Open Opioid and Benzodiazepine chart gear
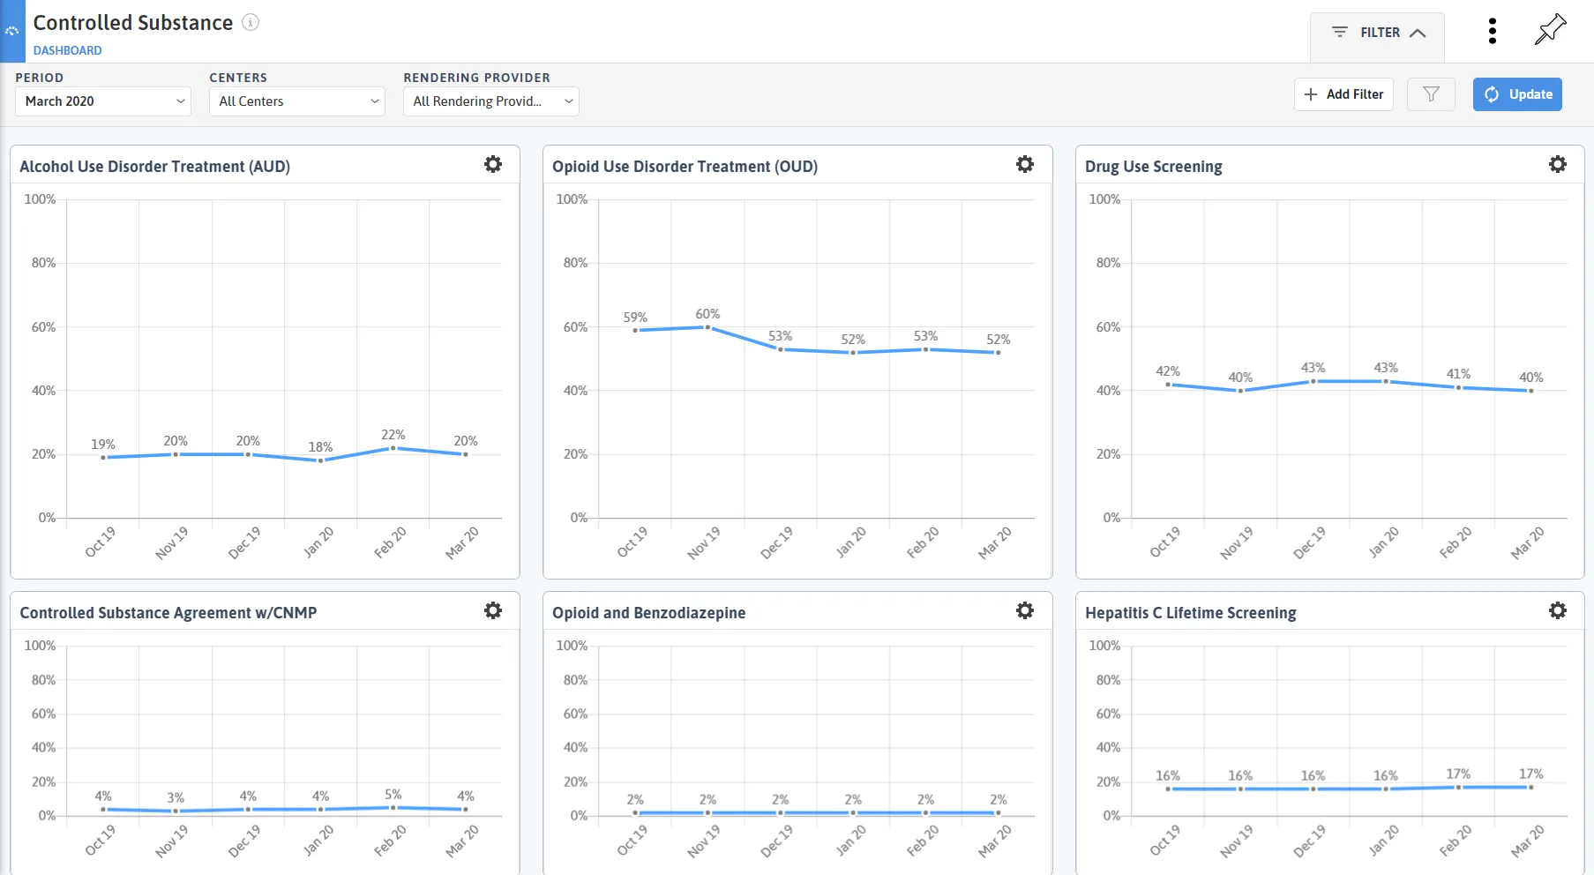Viewport: 1594px width, 875px height. click(1025, 610)
